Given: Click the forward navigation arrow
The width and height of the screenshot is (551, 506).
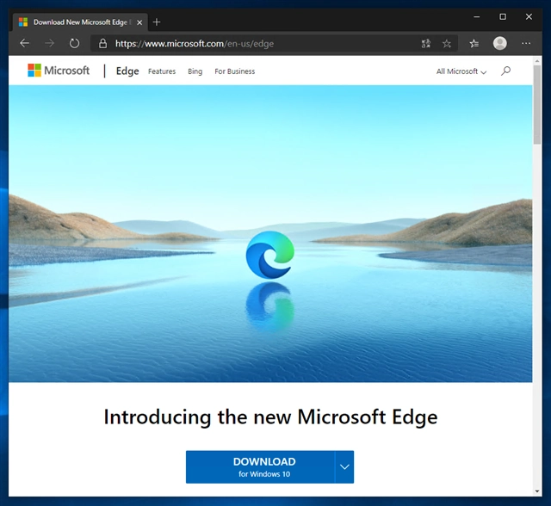Looking at the screenshot, I should [x=50, y=44].
